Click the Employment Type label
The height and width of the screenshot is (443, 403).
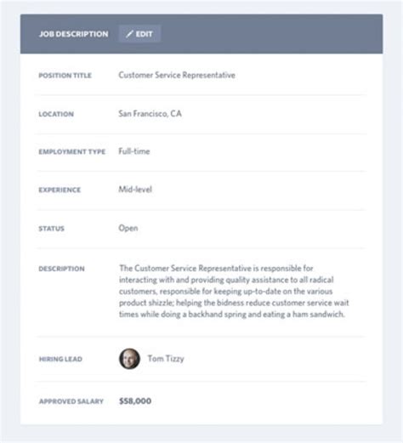click(x=72, y=152)
